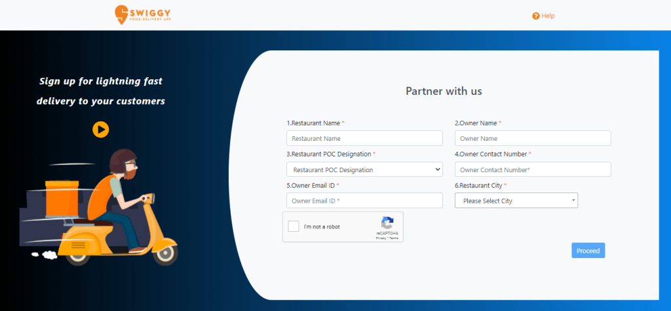Select the Owner Contact Number field
The image size is (671, 311).
tap(532, 170)
